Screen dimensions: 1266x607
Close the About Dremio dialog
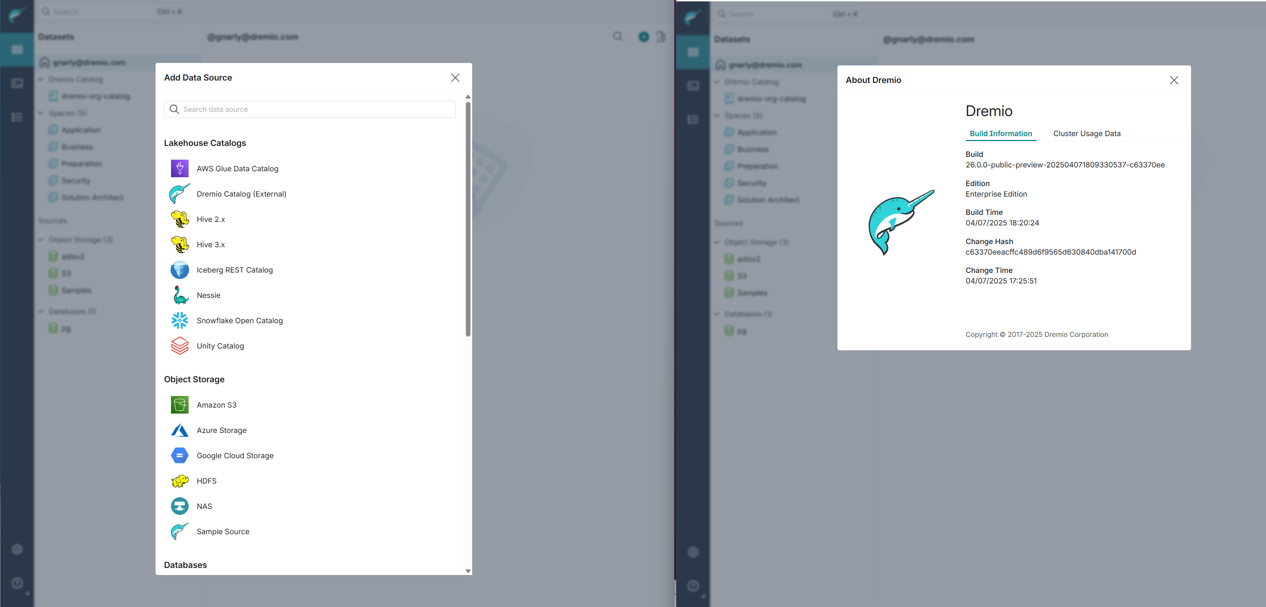click(1173, 80)
